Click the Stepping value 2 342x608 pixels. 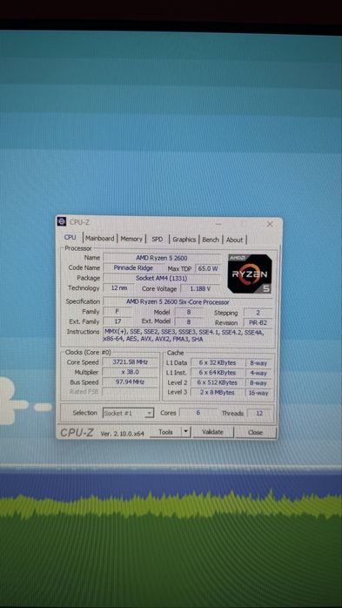pyautogui.click(x=258, y=313)
